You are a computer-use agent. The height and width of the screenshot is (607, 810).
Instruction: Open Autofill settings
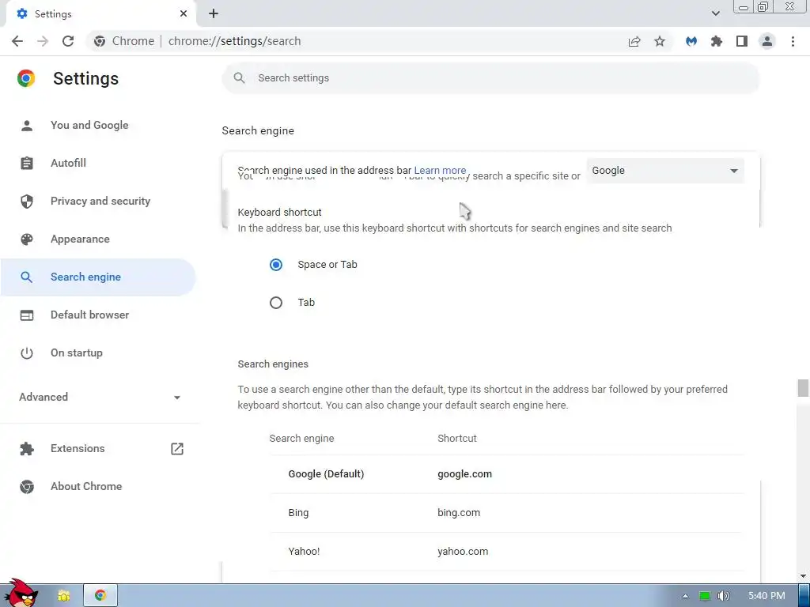(68, 163)
